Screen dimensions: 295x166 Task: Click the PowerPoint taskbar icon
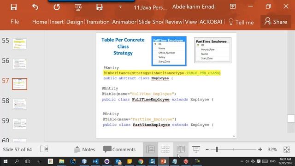point(163,161)
